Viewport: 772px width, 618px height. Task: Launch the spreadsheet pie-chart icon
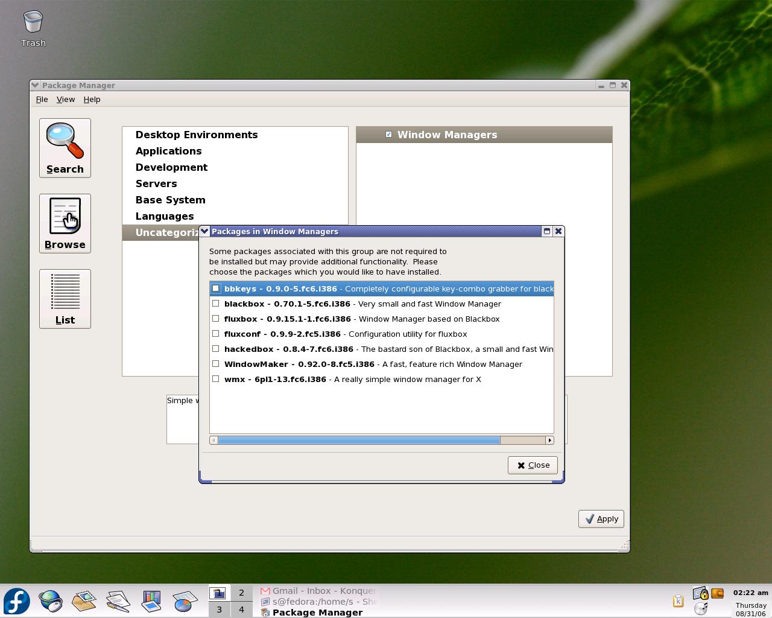[185, 601]
